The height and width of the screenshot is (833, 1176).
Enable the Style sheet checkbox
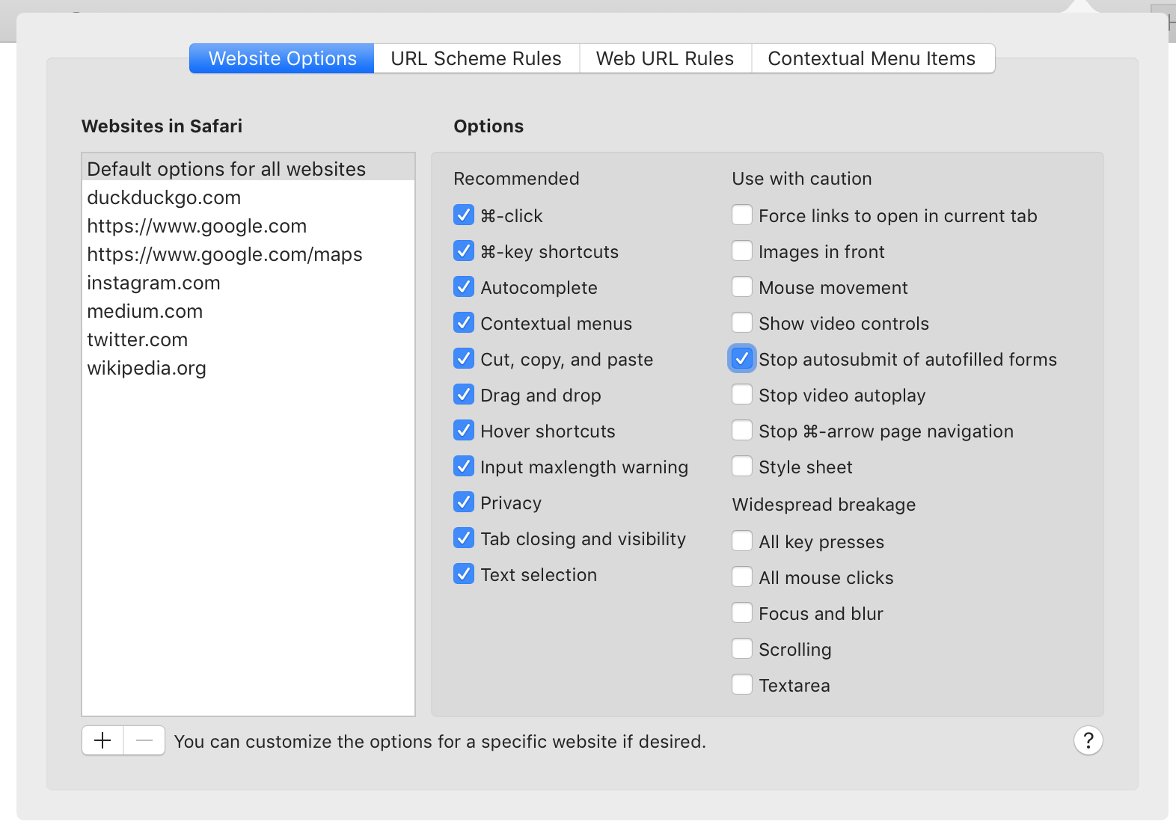[x=741, y=467]
